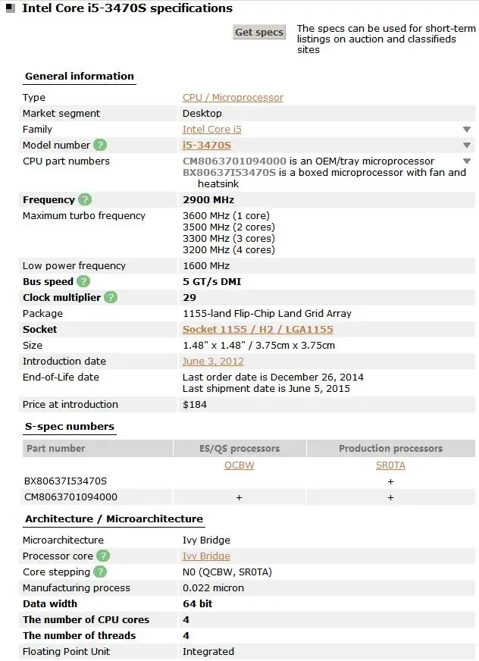Open the CPU / Microprocessor link
479x661 pixels.
(233, 98)
